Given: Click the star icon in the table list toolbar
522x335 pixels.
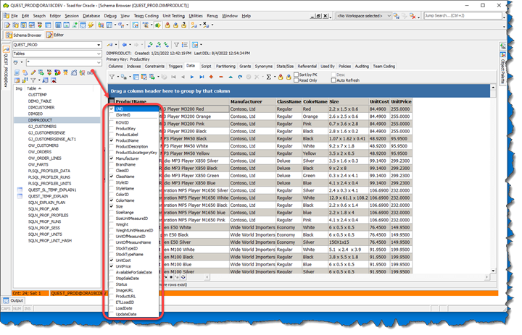Looking at the screenshot, I should click(x=65, y=72).
